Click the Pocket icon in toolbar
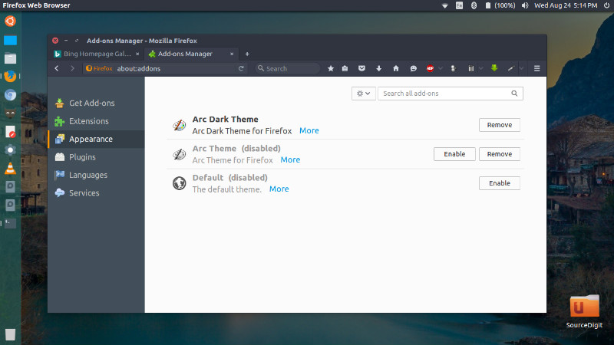Screen dimensions: 614x345 [x=361, y=68]
